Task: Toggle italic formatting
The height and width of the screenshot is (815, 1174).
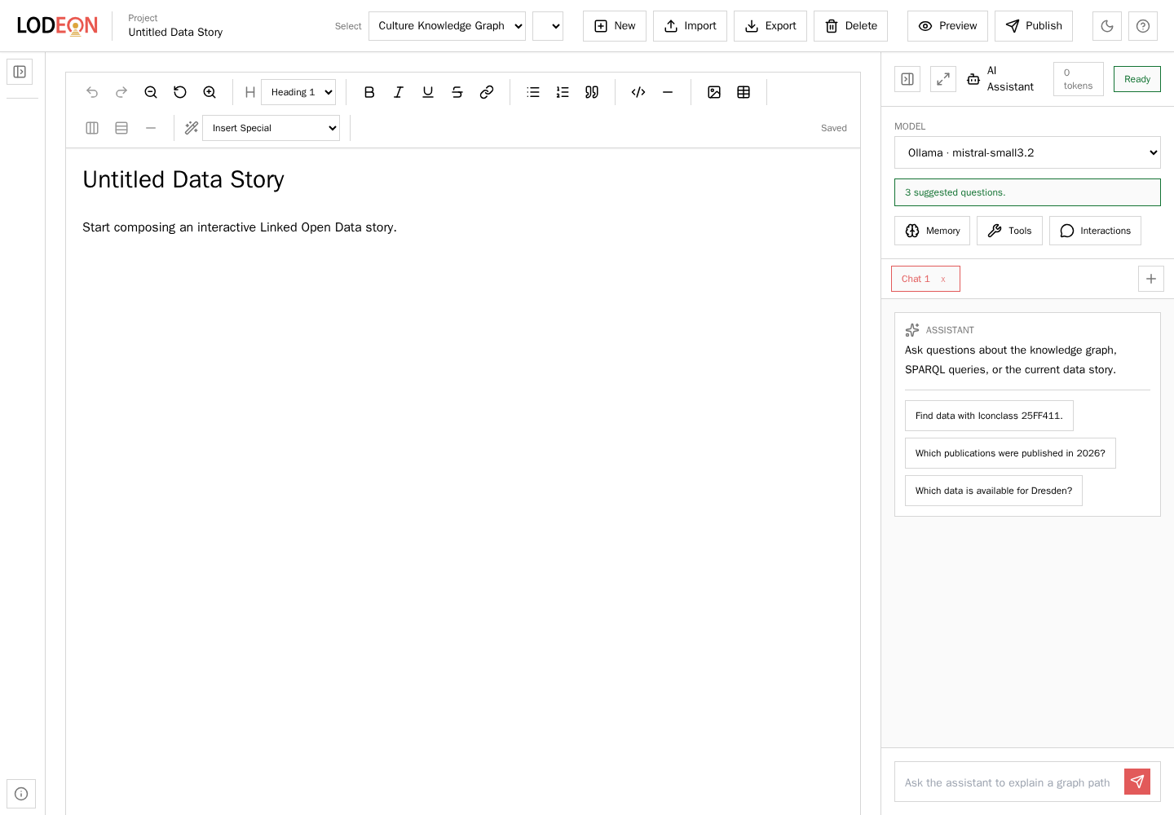Action: [399, 92]
